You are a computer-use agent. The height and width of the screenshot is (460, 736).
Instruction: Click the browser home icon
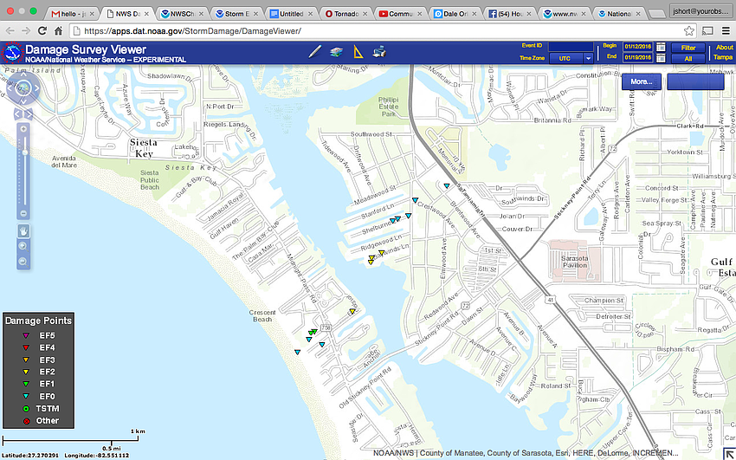(58, 31)
